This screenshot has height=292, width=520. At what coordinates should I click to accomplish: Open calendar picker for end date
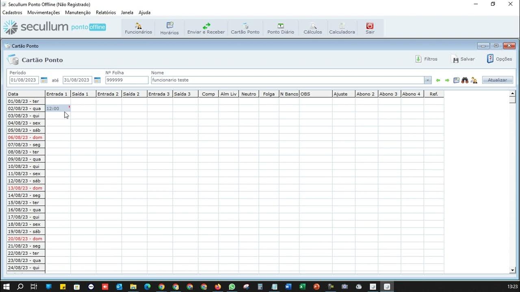point(97,80)
